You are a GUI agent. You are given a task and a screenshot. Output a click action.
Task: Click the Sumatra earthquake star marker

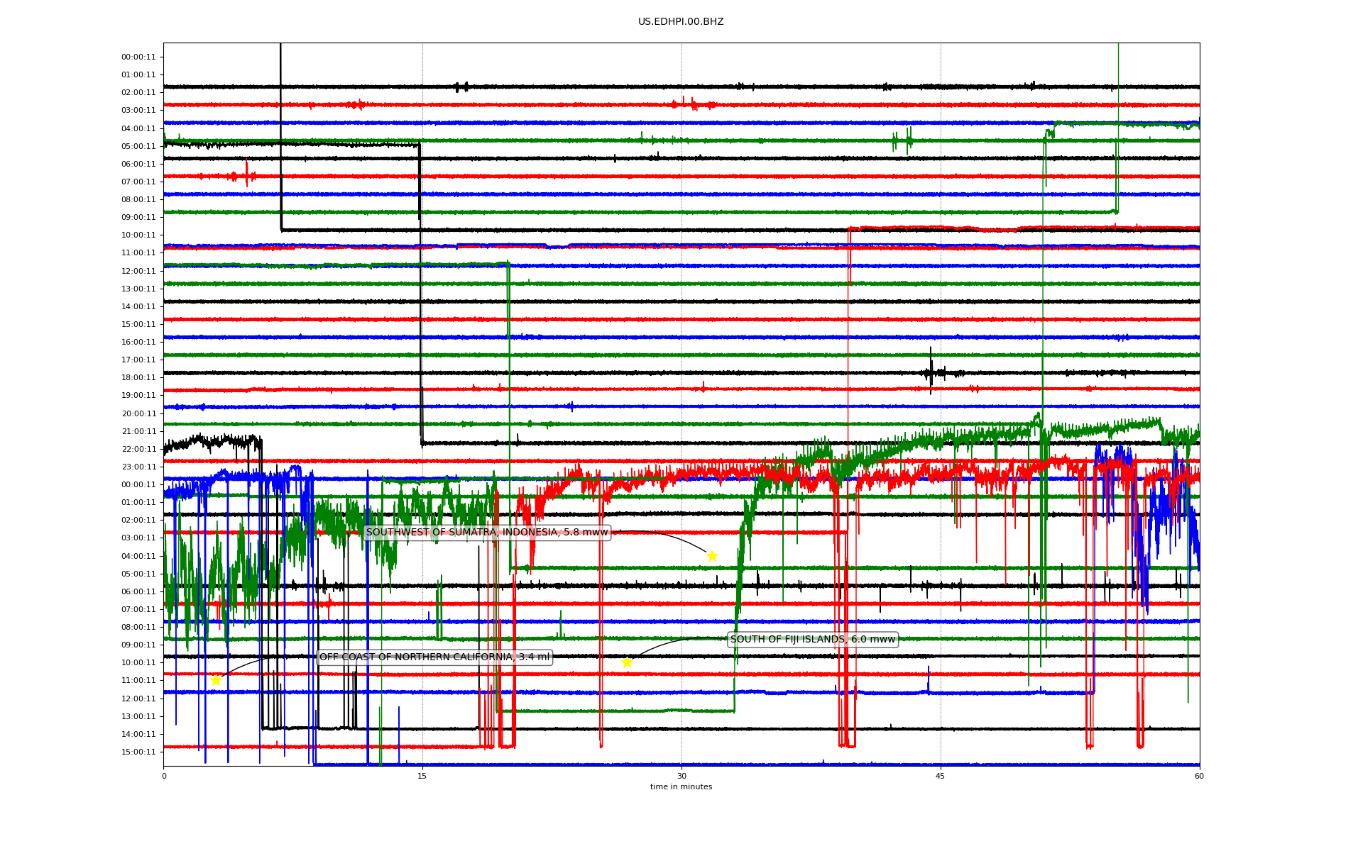pyautogui.click(x=712, y=556)
